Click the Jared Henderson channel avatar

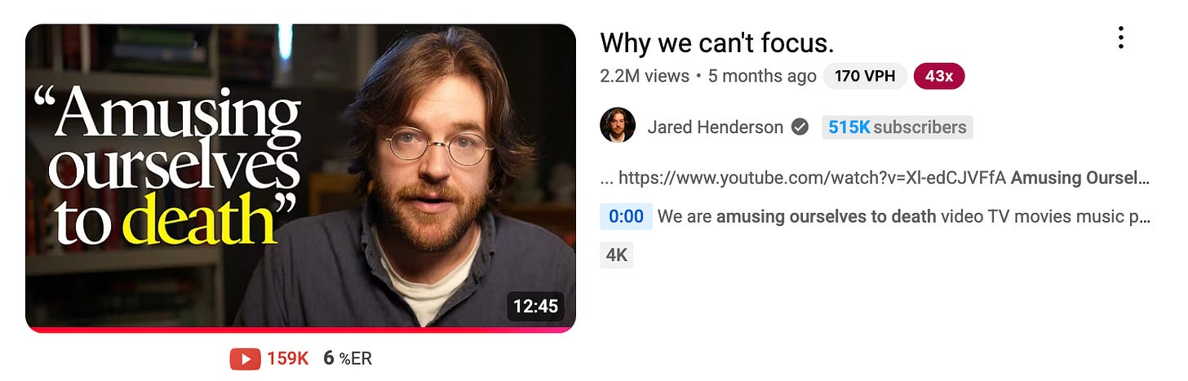pyautogui.click(x=618, y=126)
